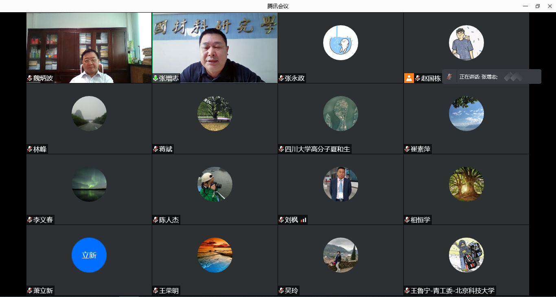The width and height of the screenshot is (556, 297).
Task: Click the green microphone icon beside 张增志
Action: pyautogui.click(x=155, y=79)
